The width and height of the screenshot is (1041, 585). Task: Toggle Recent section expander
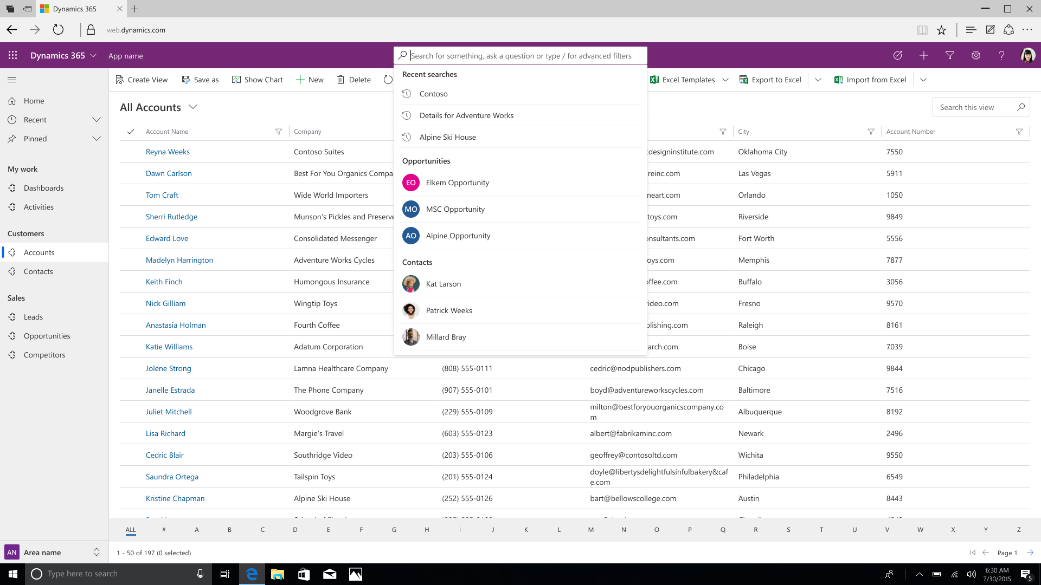click(97, 119)
